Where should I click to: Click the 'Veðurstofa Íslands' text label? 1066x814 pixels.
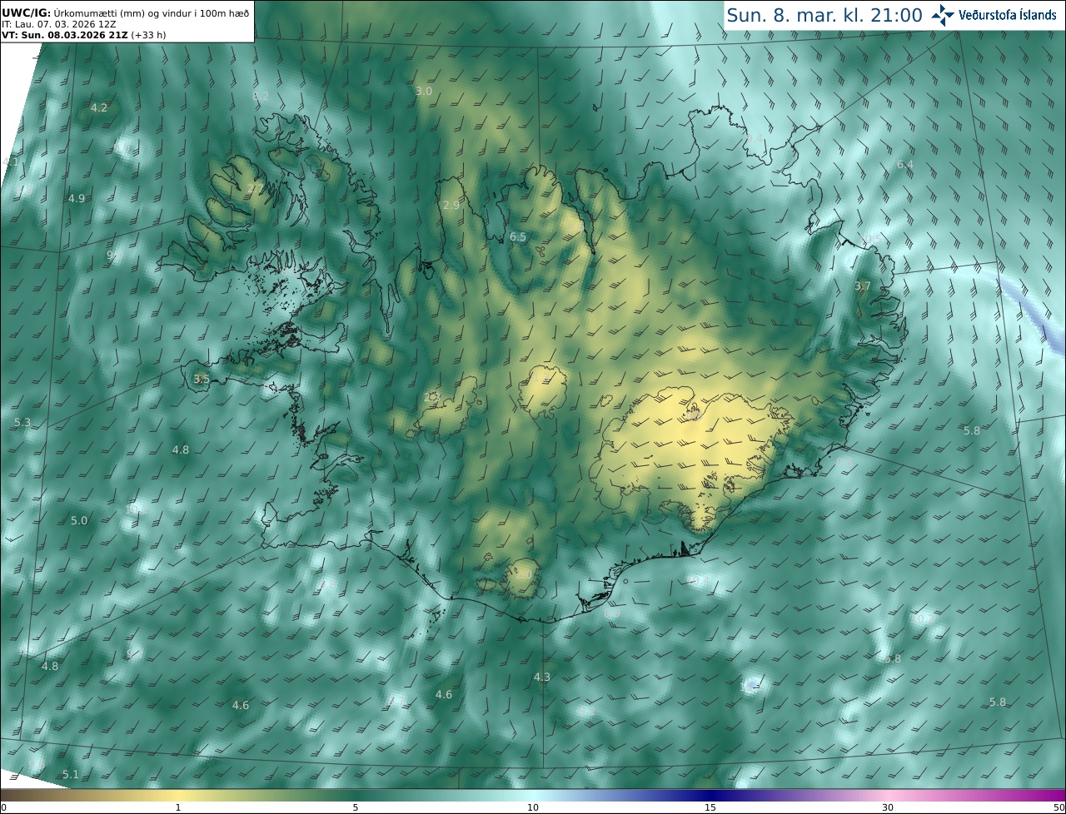tap(1008, 15)
